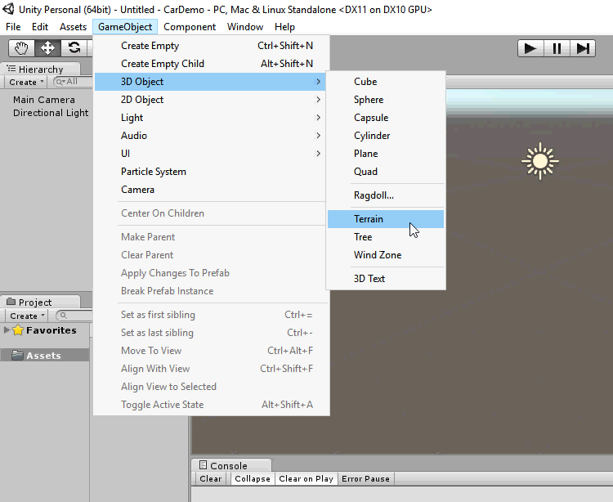The image size is (613, 502).
Task: Create a Quad
Action: (386, 172)
